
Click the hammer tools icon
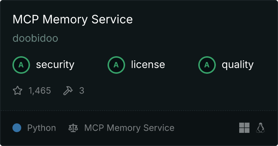68,91
